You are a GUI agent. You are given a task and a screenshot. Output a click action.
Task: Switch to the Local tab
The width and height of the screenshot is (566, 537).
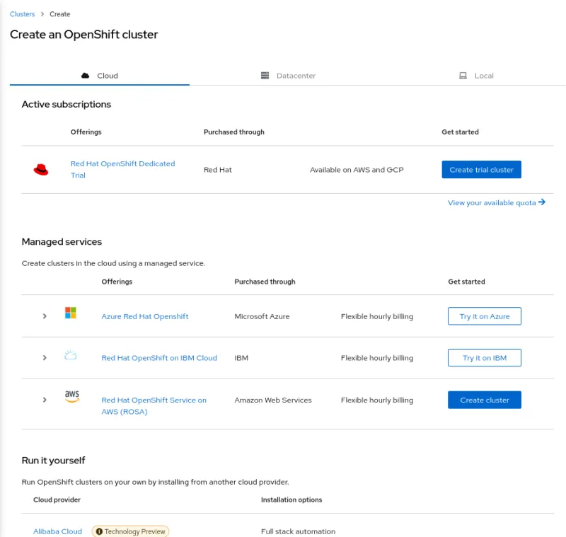tap(477, 75)
